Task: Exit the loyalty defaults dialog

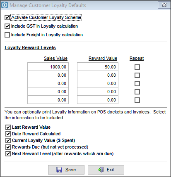Action: click(x=106, y=170)
